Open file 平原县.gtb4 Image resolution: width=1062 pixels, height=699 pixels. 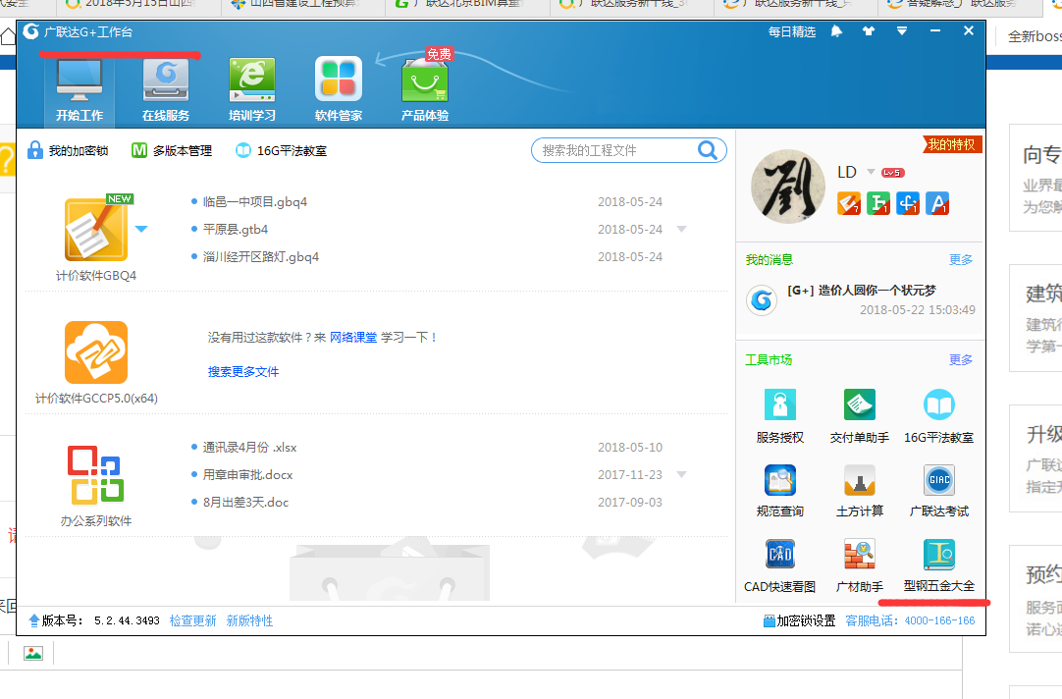click(235, 230)
